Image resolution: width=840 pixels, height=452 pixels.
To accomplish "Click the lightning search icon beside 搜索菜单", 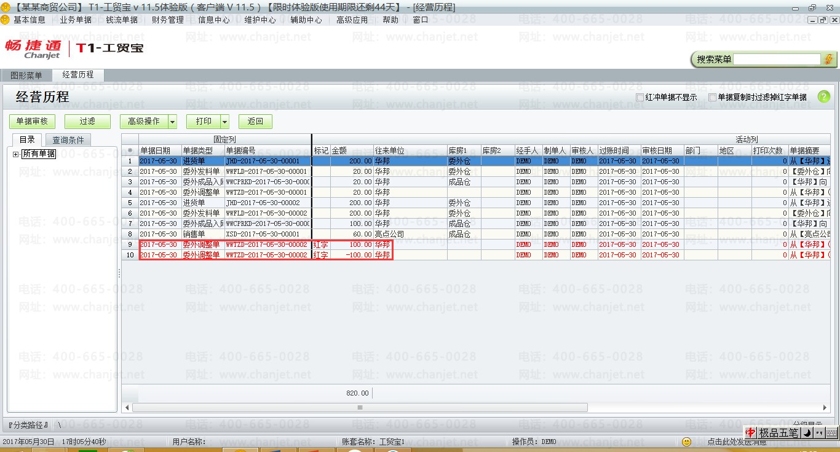I will (x=829, y=59).
